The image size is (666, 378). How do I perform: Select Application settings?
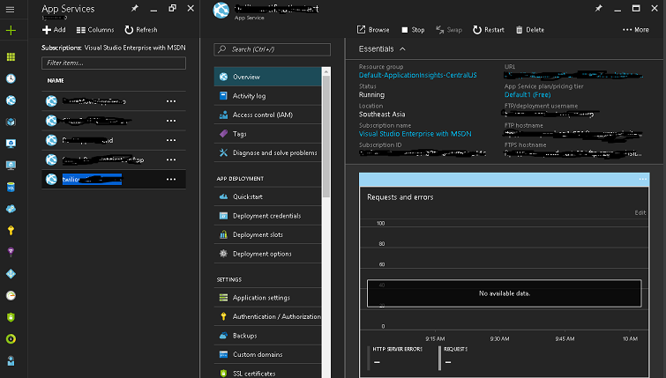tap(260, 298)
